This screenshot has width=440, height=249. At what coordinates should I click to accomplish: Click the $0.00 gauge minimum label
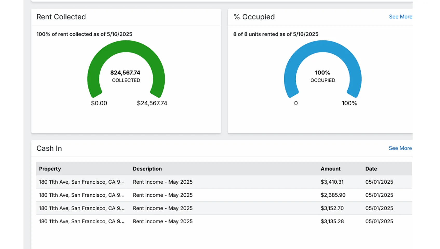point(99,103)
